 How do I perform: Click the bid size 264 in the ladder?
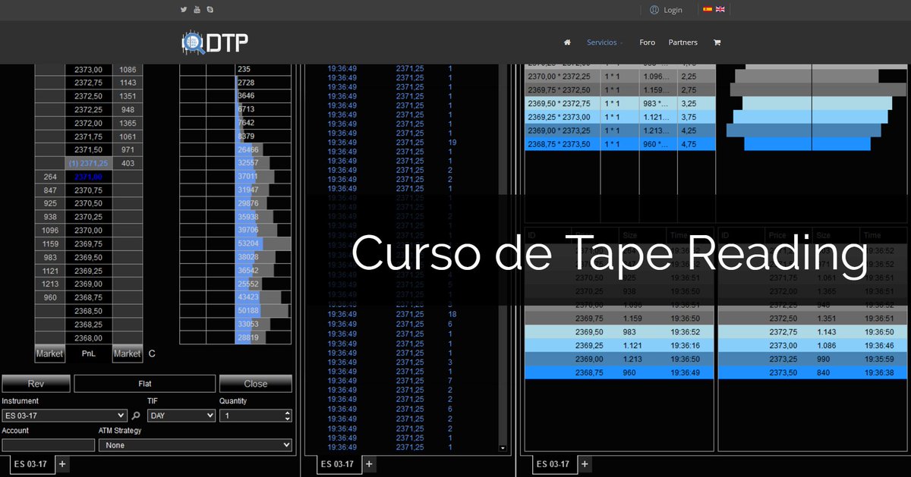click(x=51, y=177)
